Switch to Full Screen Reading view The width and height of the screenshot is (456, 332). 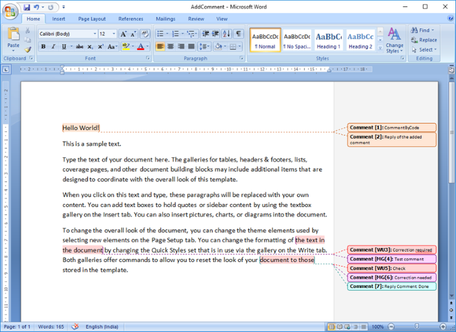tap(339, 327)
